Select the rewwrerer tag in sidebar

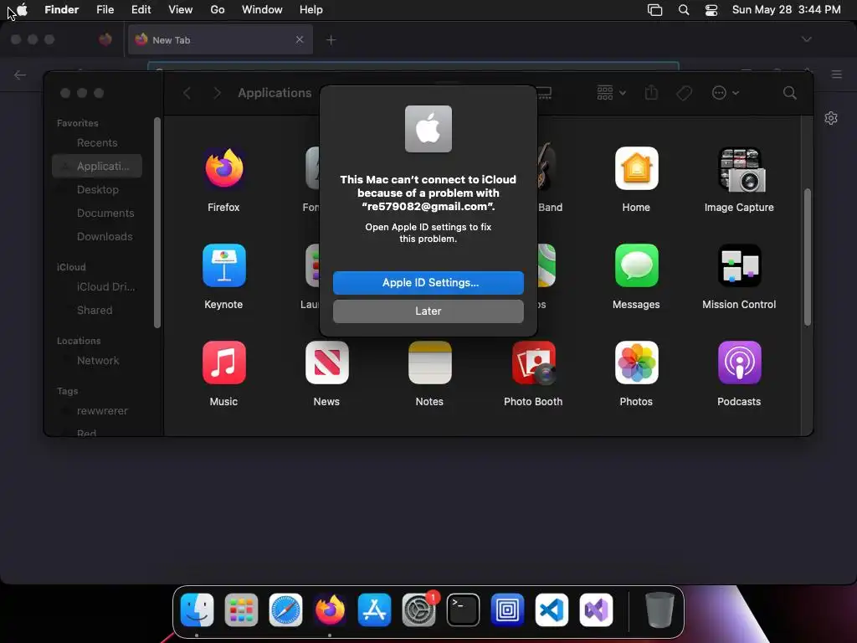pos(97,410)
